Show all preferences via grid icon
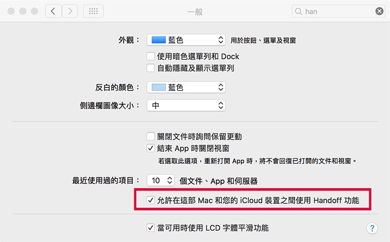The height and width of the screenshot is (242, 390). 93,11
